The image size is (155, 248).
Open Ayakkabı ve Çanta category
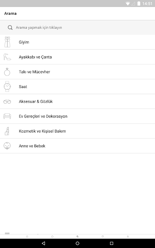(x=77, y=57)
